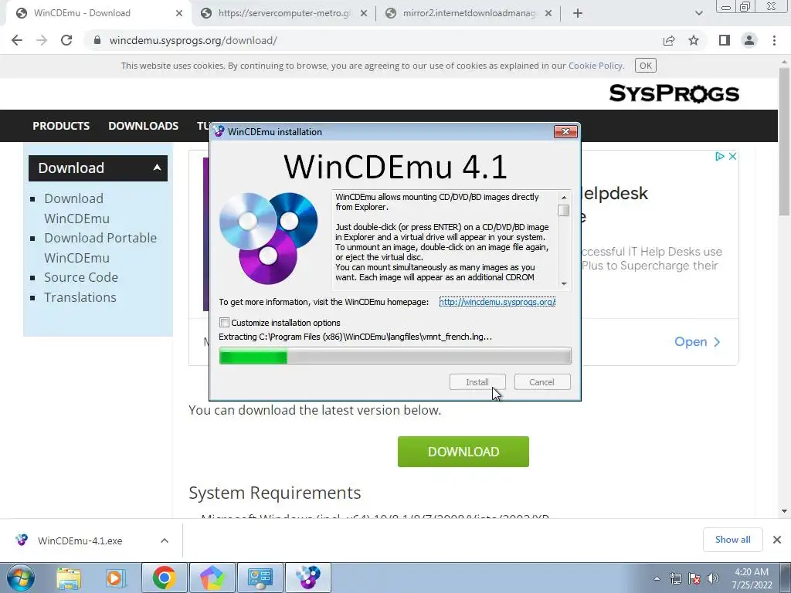Click the Chrome taskbar icon
This screenshot has width=791, height=593.
click(x=164, y=578)
